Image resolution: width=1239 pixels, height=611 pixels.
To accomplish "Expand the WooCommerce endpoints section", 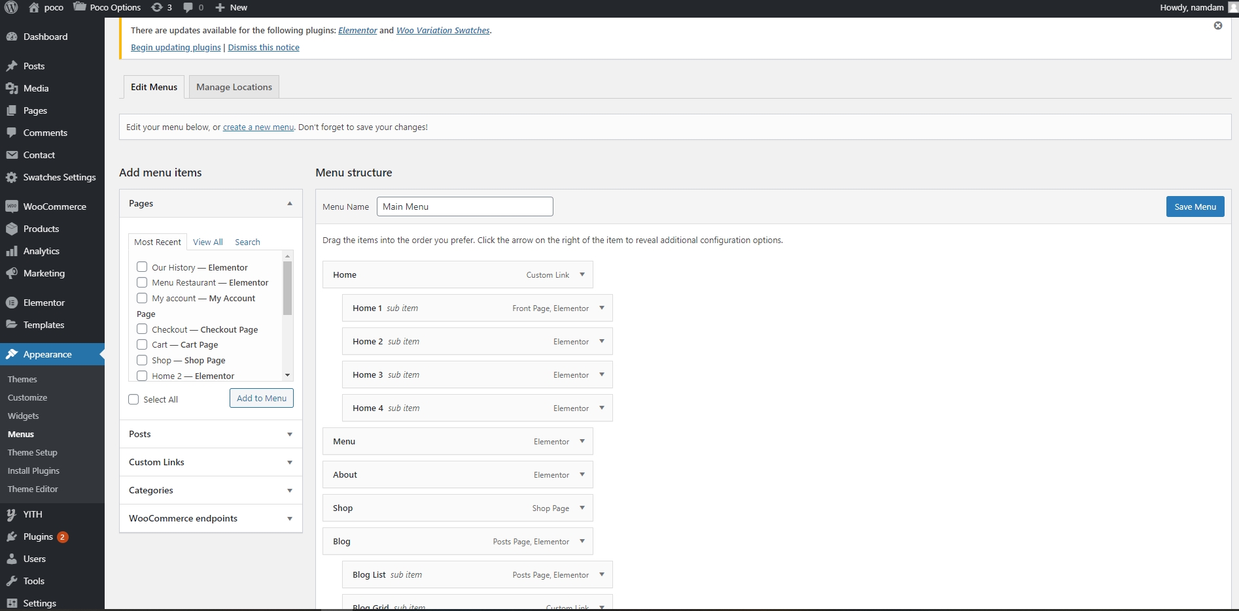I will (210, 518).
